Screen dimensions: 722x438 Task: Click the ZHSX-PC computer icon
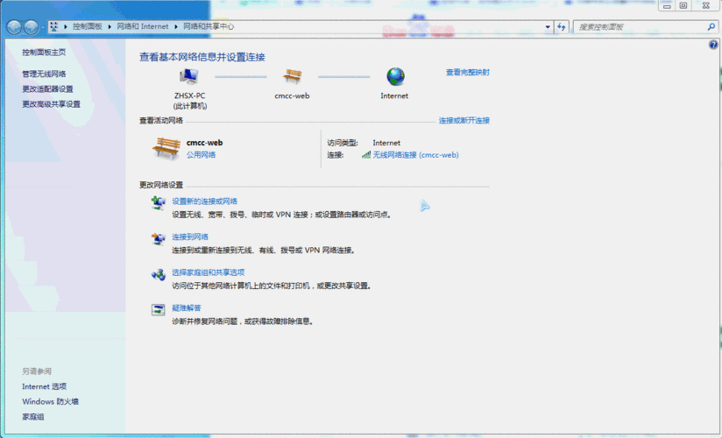pos(188,77)
